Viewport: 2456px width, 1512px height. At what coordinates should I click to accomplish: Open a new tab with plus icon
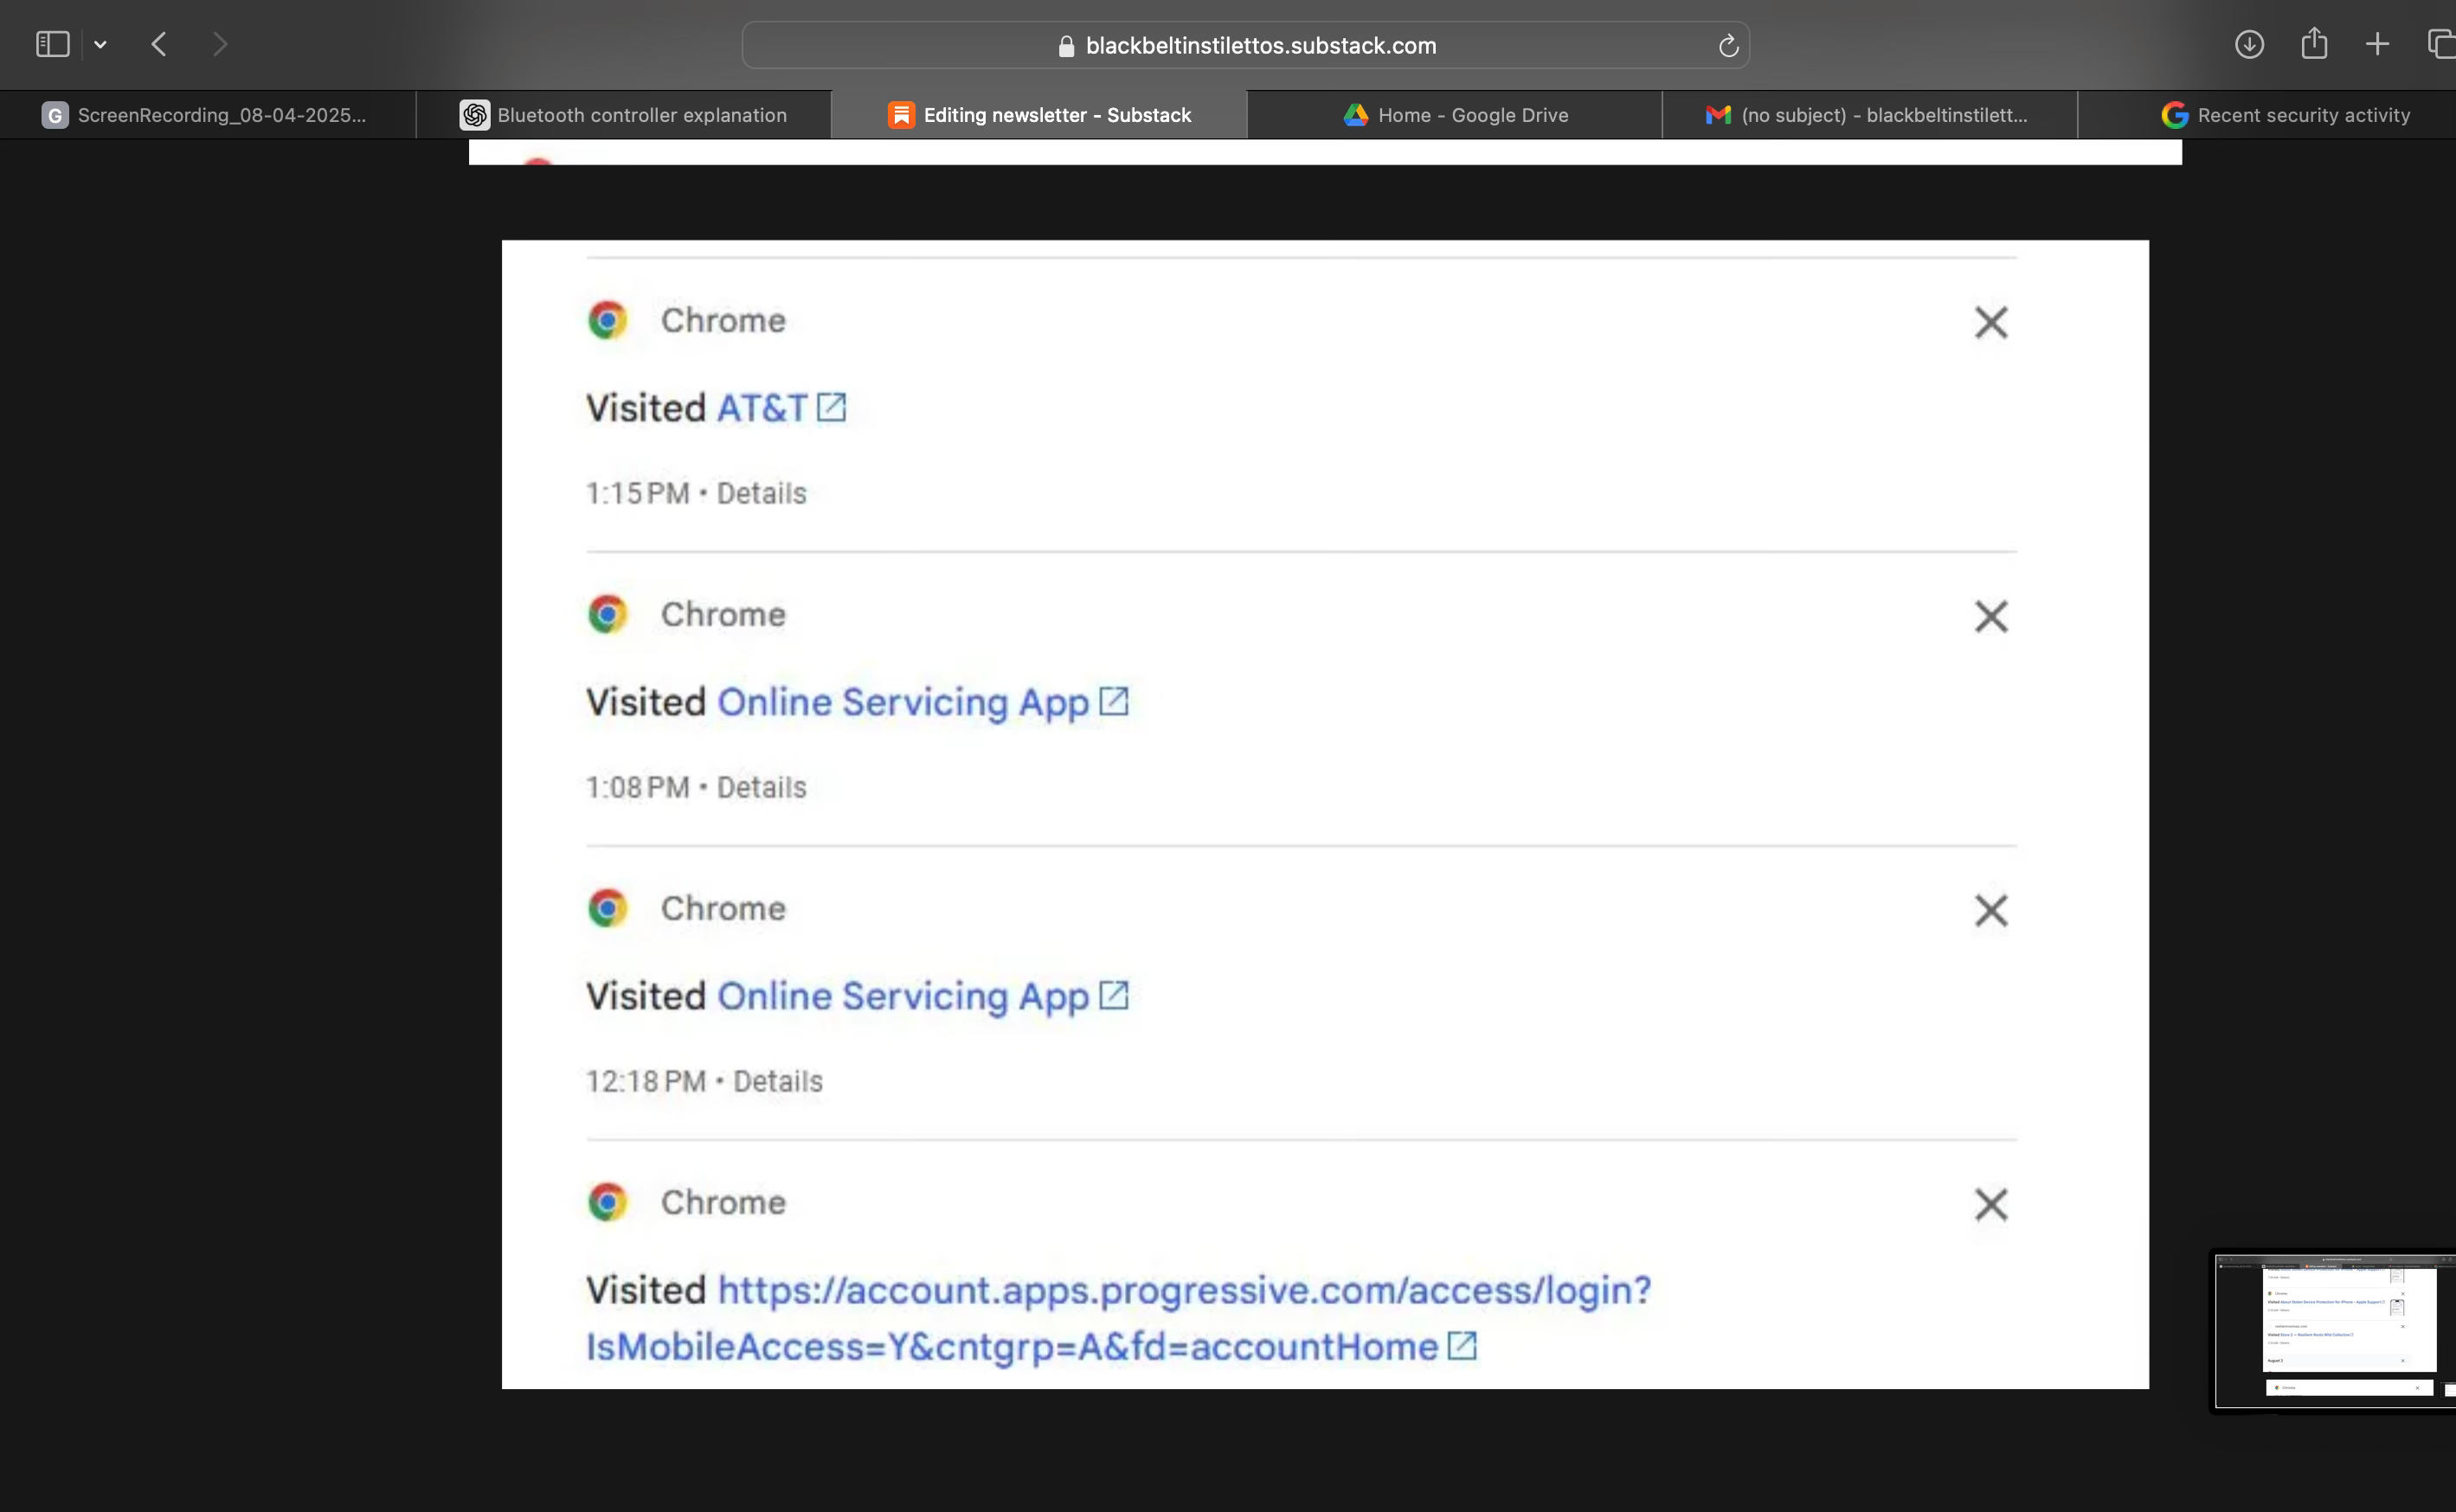2377,44
